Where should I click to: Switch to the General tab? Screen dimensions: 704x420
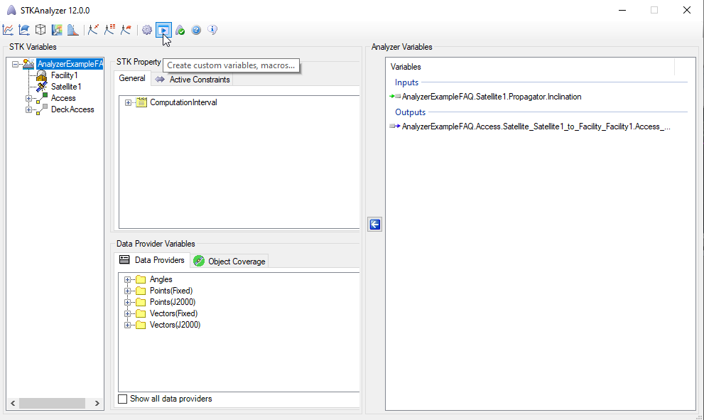point(132,78)
